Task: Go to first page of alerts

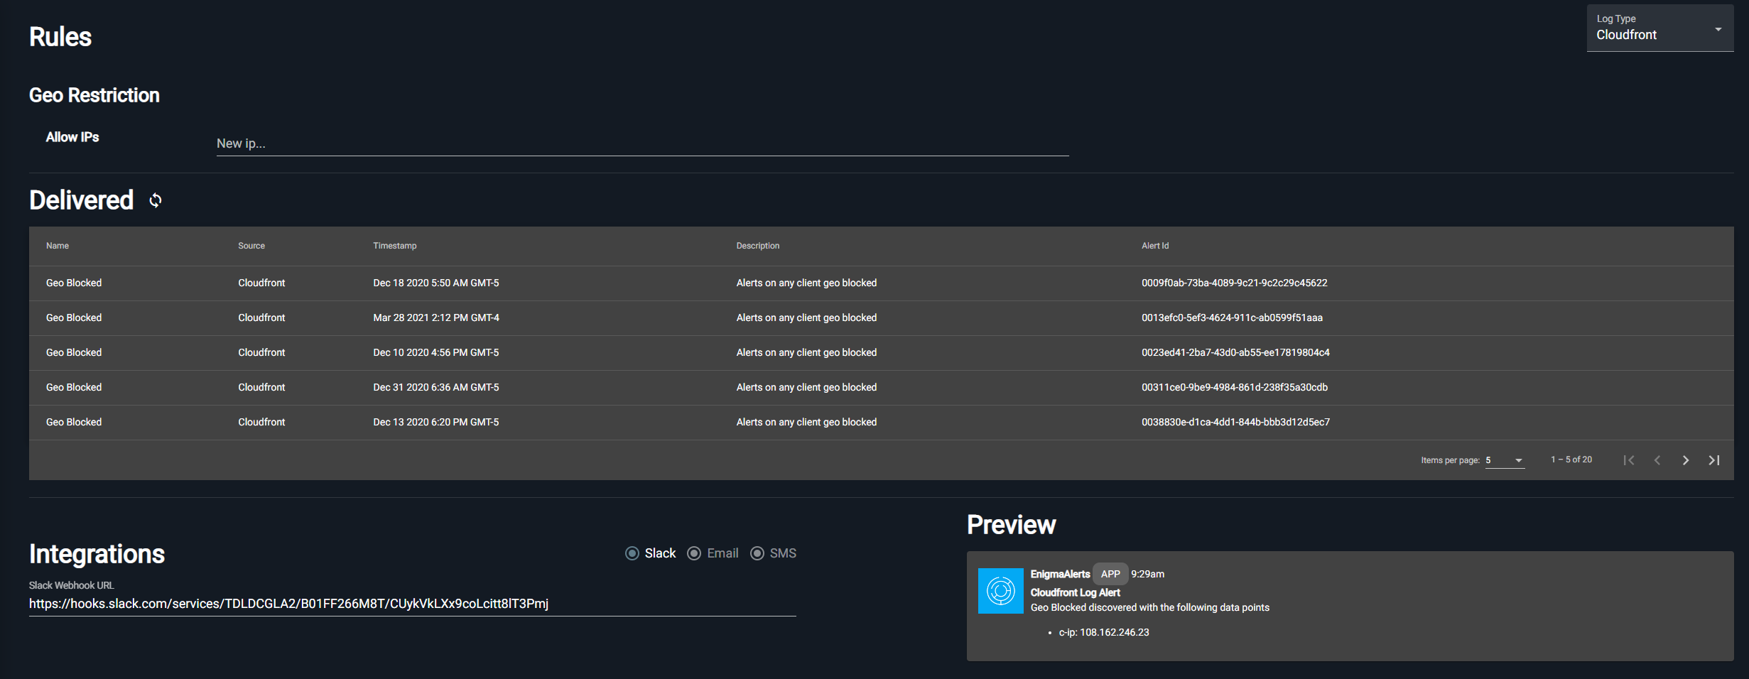Action: [x=1629, y=460]
